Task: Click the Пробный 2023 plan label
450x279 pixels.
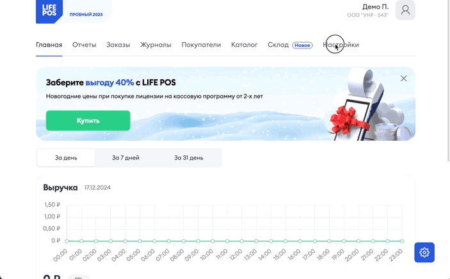Action: pyautogui.click(x=86, y=14)
